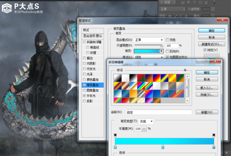Filter layers by type (T) icon
The width and height of the screenshot is (231, 156).
[x=194, y=2]
